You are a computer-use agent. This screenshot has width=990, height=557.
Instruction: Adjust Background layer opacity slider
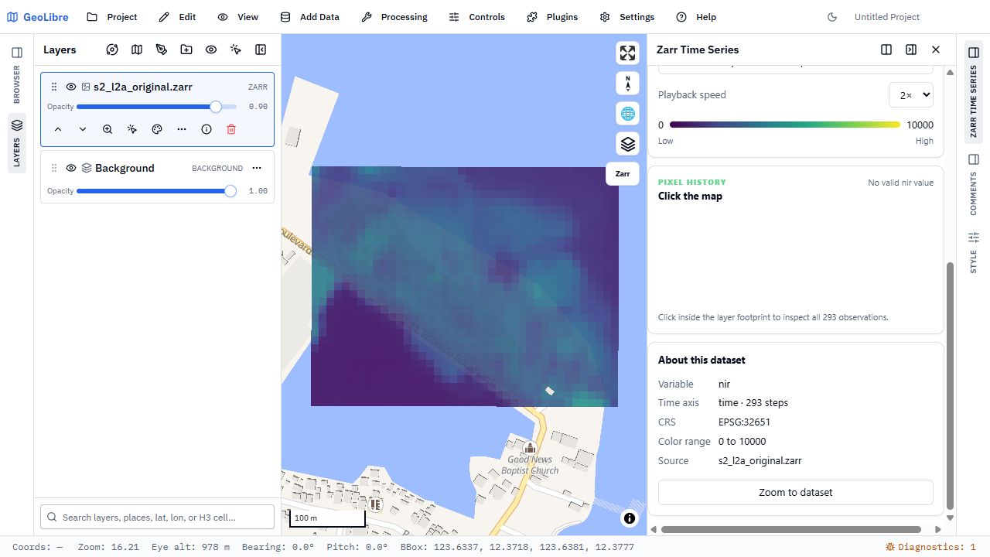pos(157,191)
